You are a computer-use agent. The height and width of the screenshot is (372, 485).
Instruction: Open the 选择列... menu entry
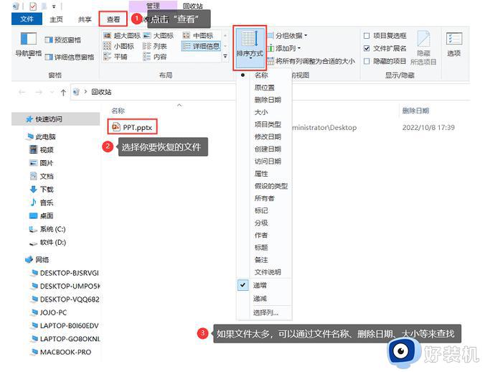point(265,312)
